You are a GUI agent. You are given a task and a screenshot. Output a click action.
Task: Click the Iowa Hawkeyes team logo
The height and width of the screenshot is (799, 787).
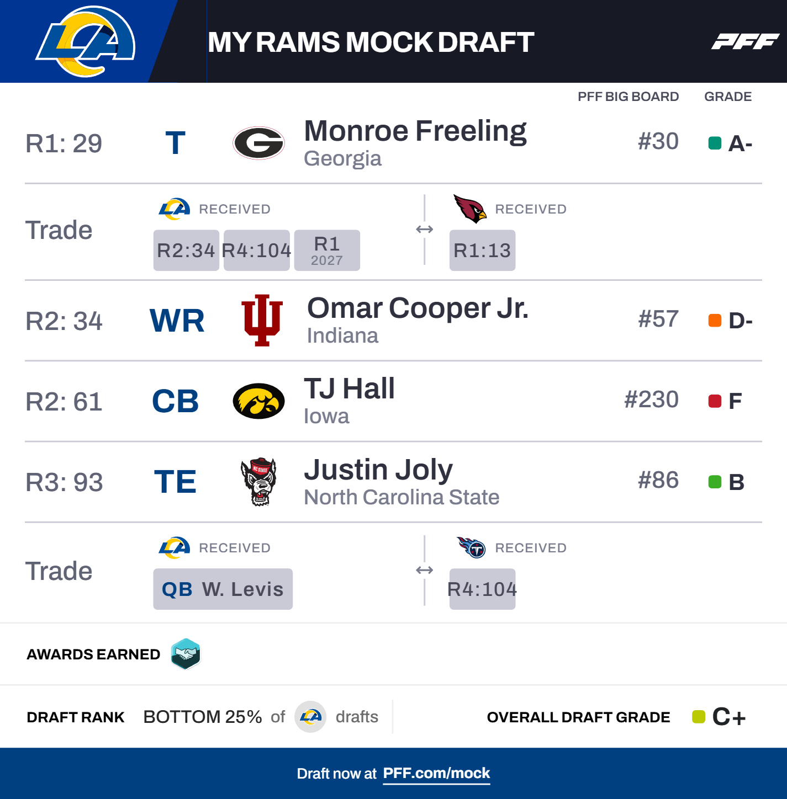[x=258, y=401]
